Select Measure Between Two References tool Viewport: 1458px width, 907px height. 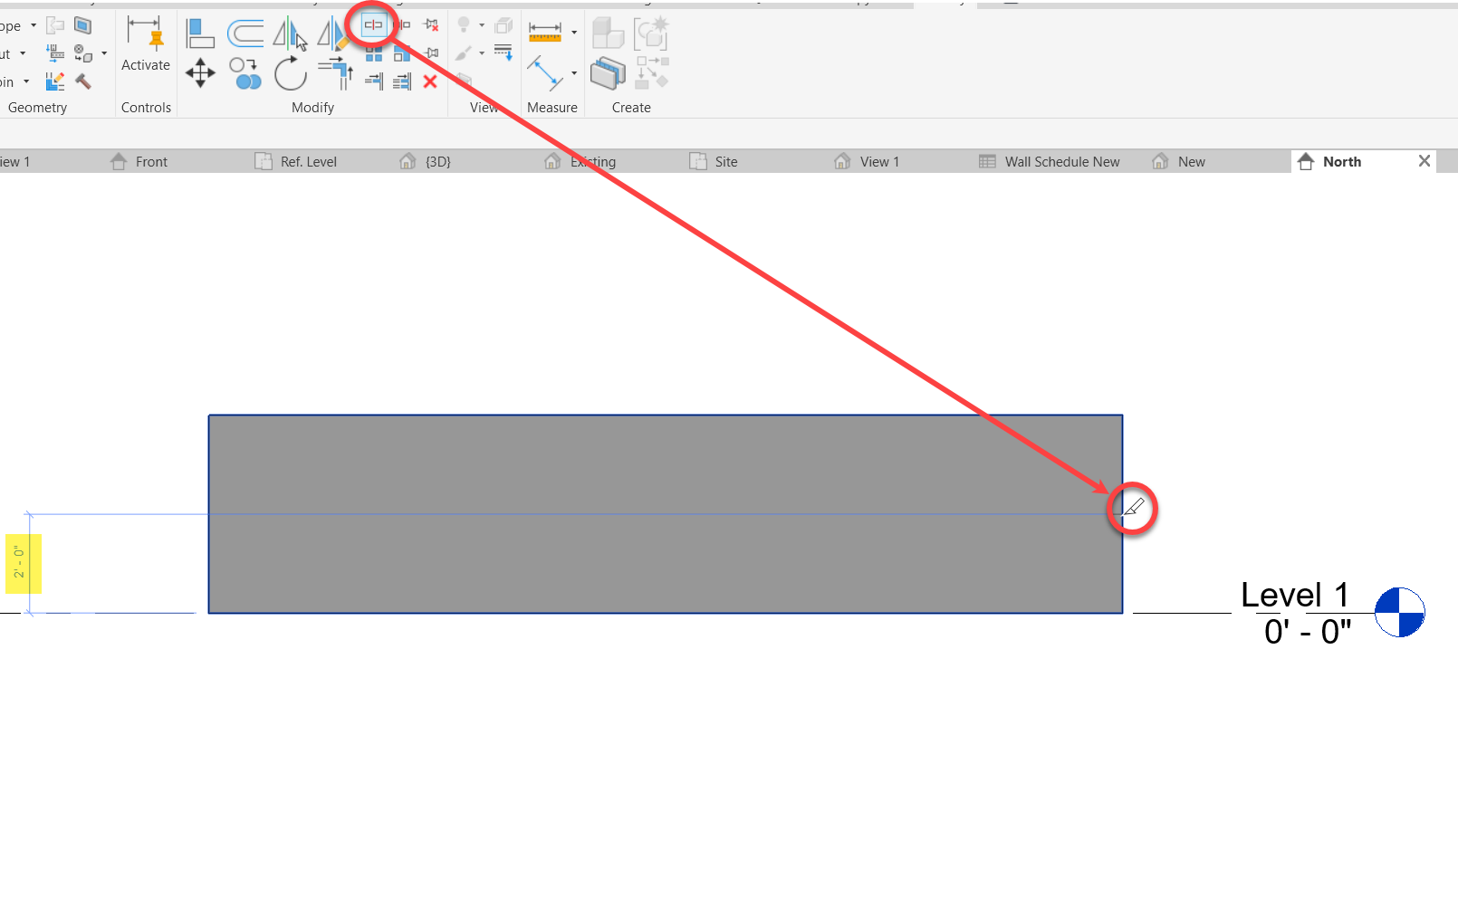point(547,72)
